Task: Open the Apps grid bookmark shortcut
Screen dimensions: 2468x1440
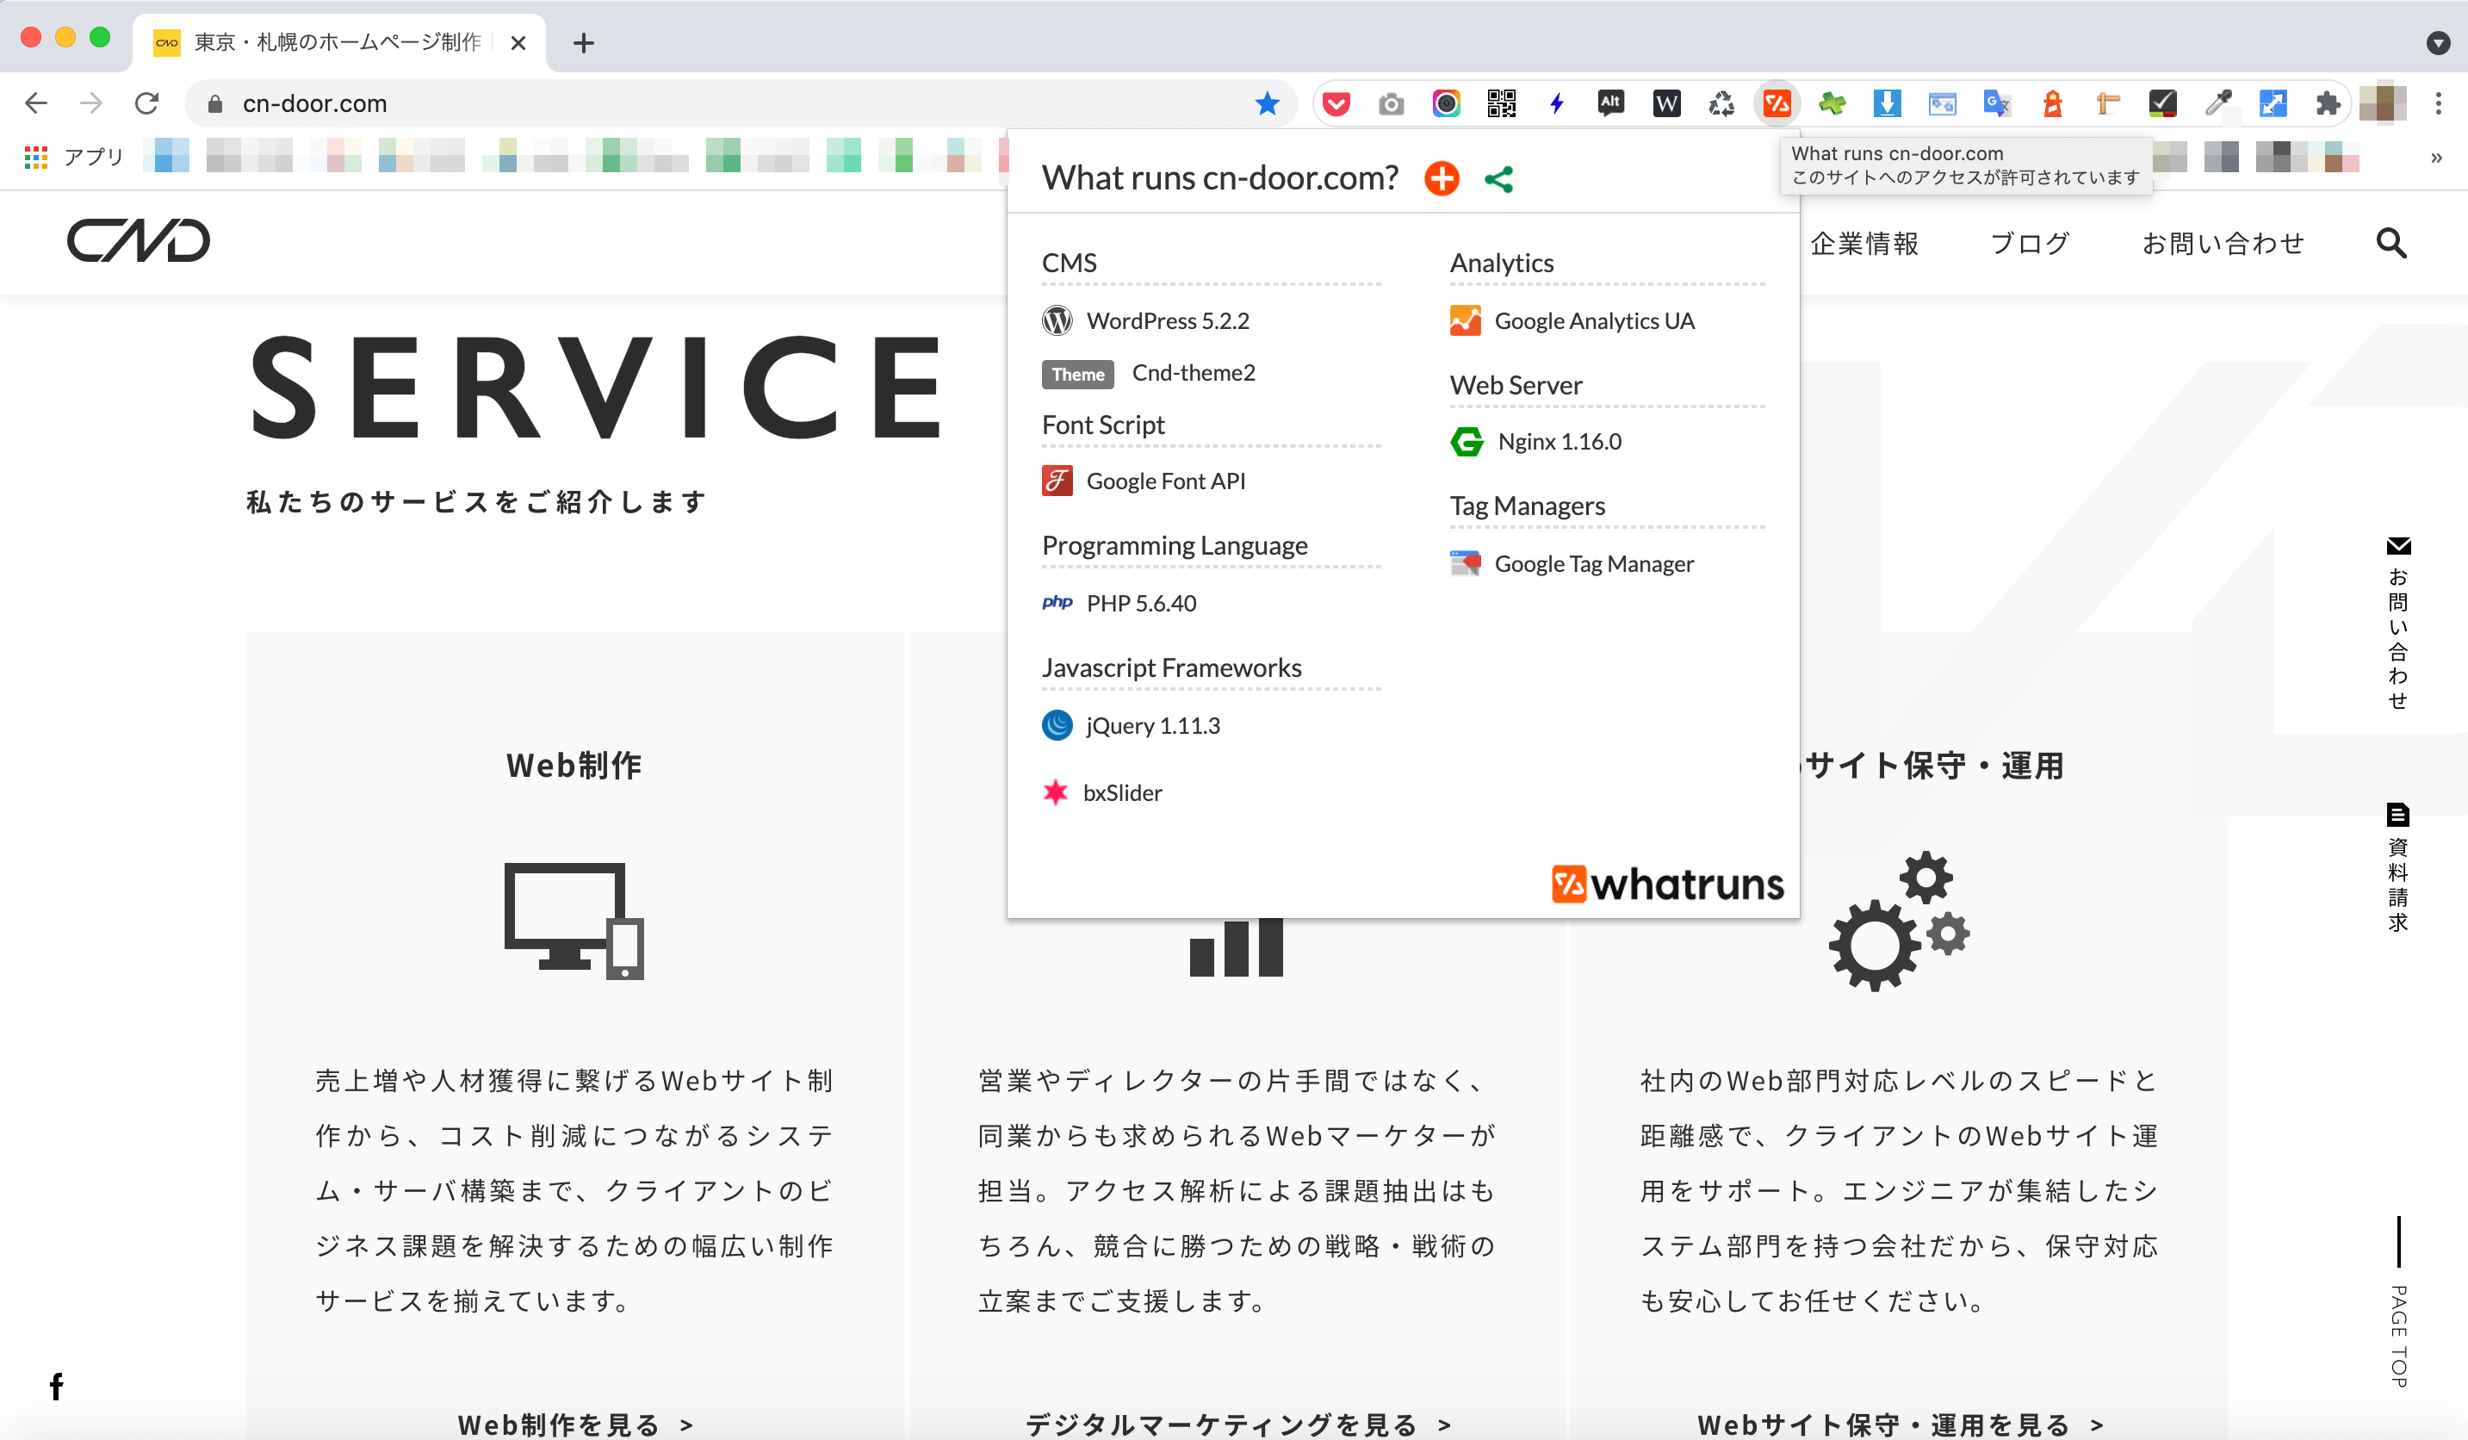Action: (x=36, y=156)
